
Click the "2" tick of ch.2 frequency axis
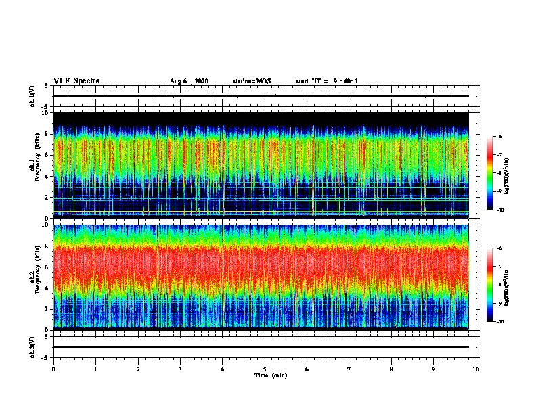(47, 309)
